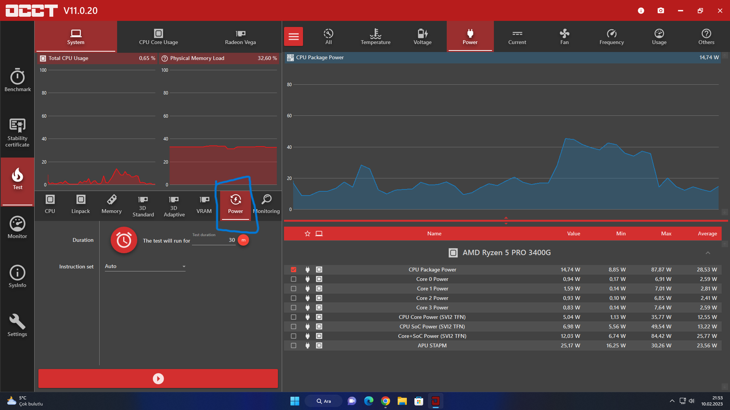The width and height of the screenshot is (730, 410).
Task: Click the scrollbar below the power graph
Action: [506, 220]
